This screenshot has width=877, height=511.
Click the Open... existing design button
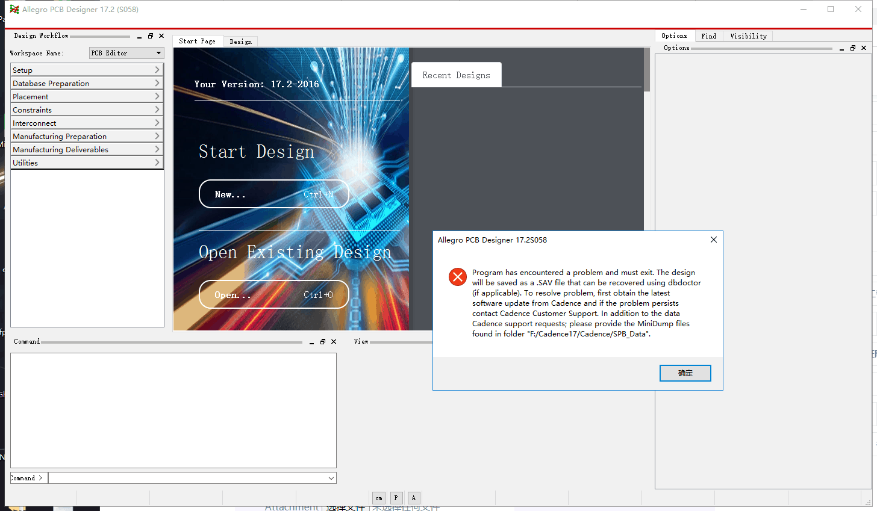(x=274, y=294)
